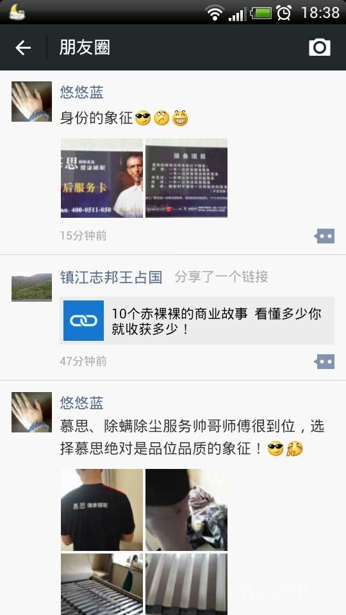This screenshot has width=346, height=615.
Task: Open comment menu on 15分钟前 post
Action: (324, 236)
